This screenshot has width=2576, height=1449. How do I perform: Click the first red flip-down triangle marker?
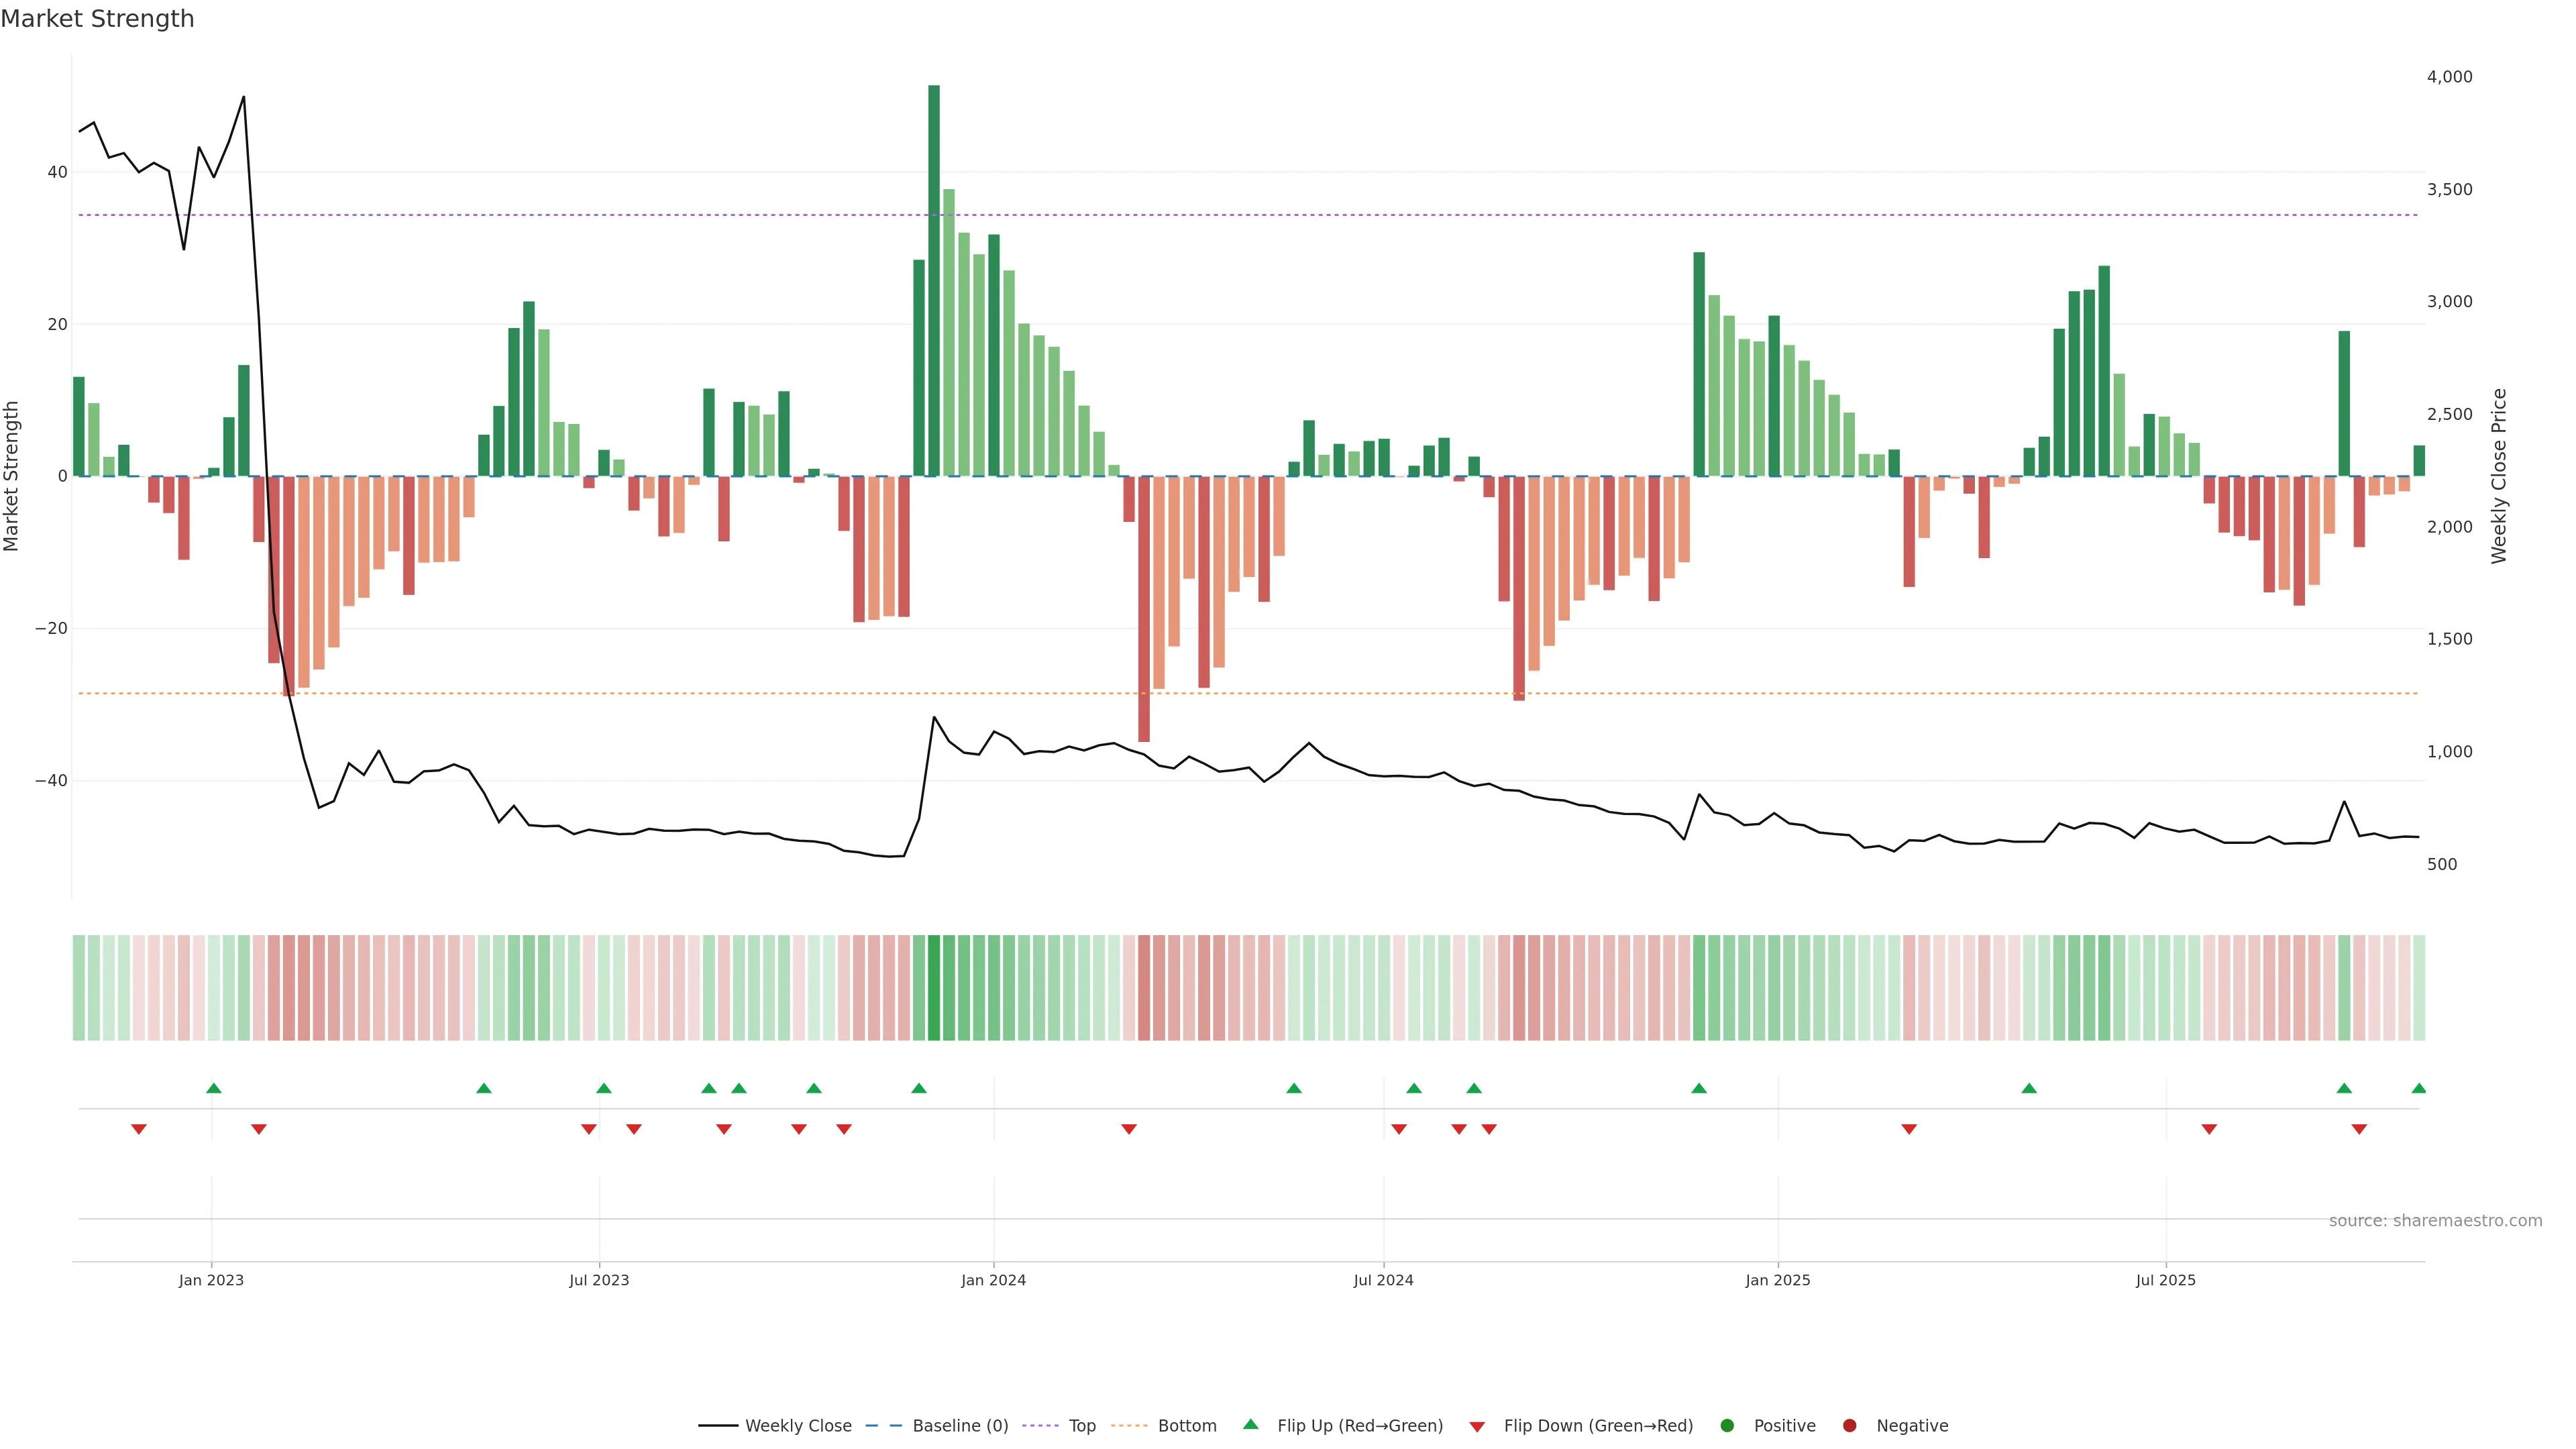139,1129
